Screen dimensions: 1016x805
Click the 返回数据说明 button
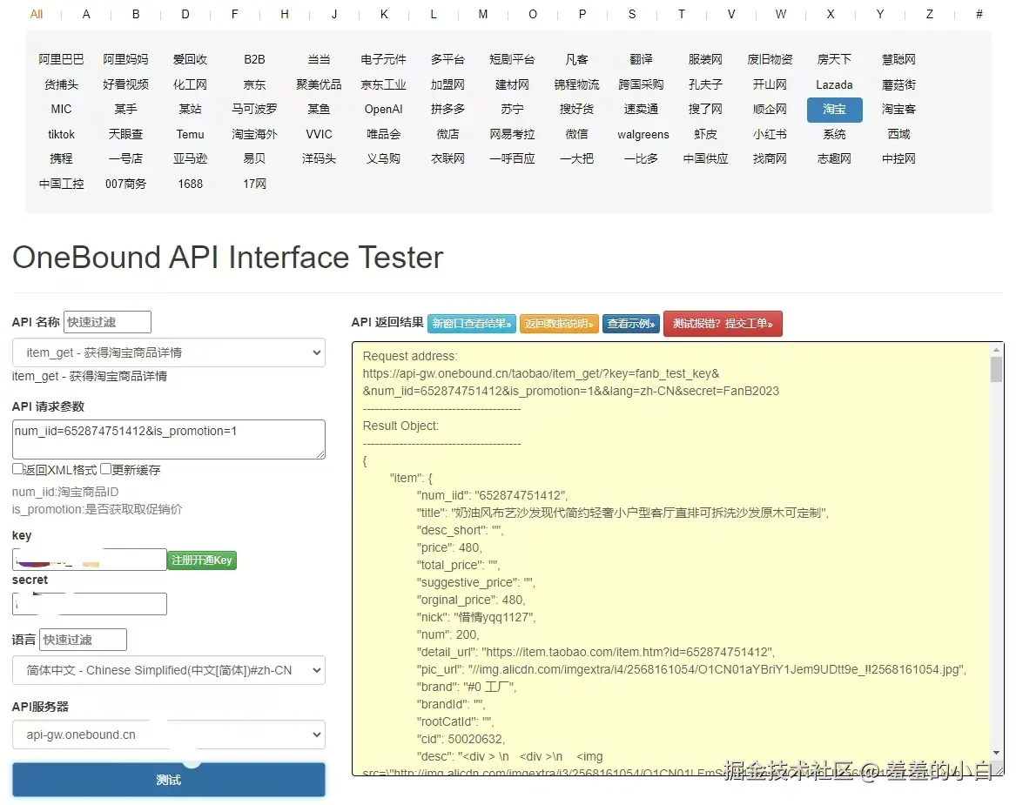coord(559,323)
